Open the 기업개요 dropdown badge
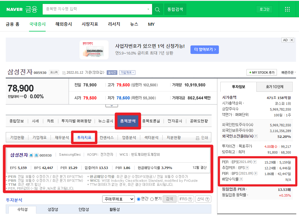This screenshot has height=216, width=299. (x=127, y=73)
